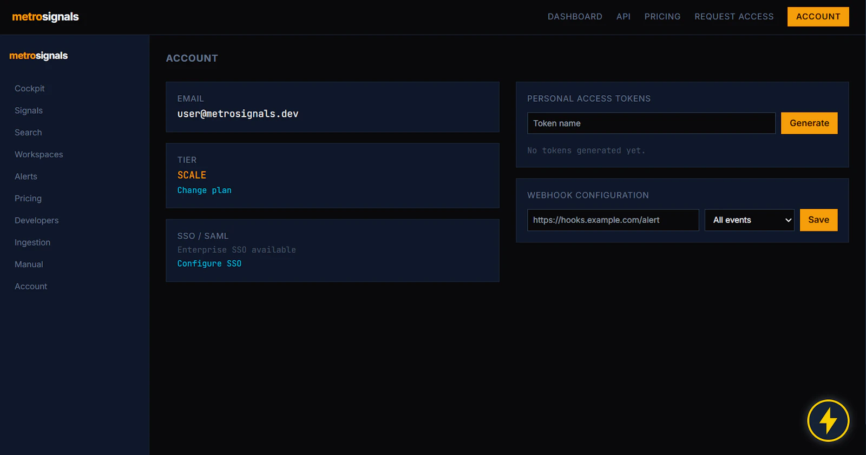Image resolution: width=866 pixels, height=455 pixels.
Task: Select Pricing in the sidebar
Action: 28,199
